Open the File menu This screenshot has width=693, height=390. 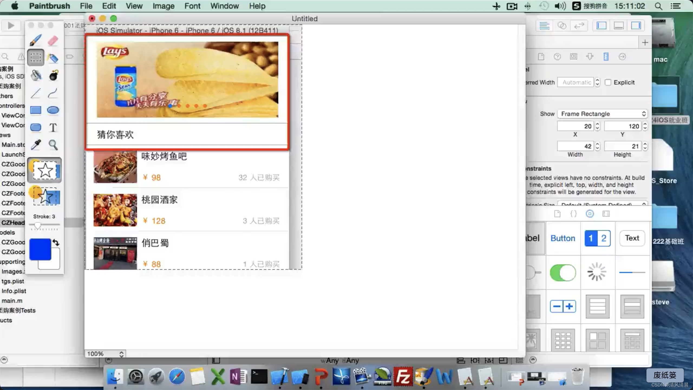coord(86,6)
